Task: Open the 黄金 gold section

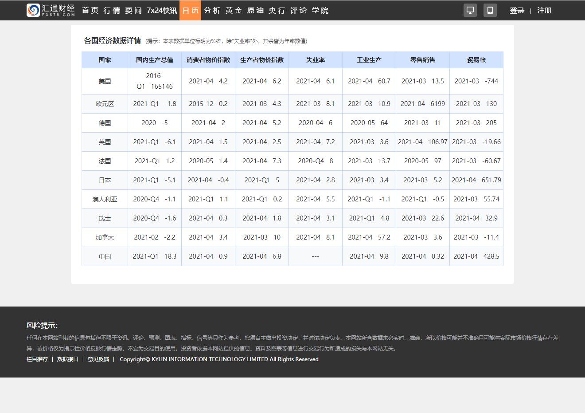Action: point(234,10)
